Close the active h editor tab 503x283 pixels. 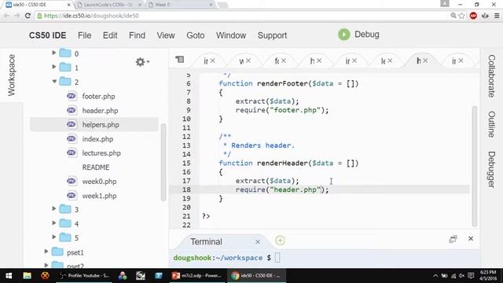425,61
